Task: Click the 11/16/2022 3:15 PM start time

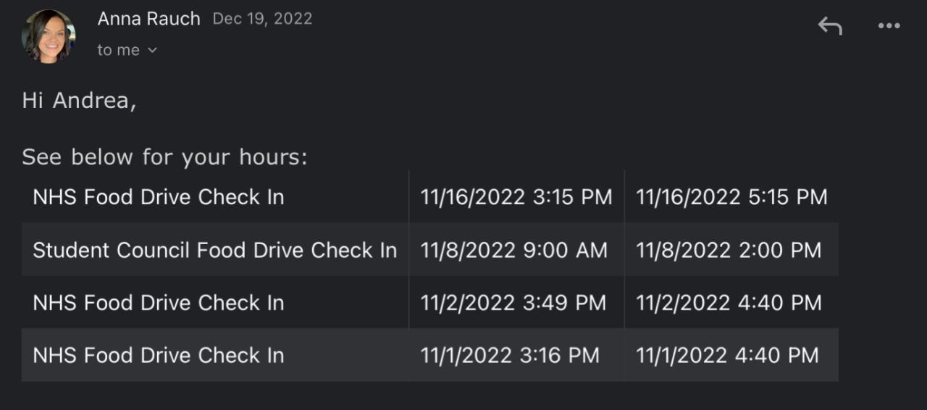Action: pyautogui.click(x=516, y=197)
